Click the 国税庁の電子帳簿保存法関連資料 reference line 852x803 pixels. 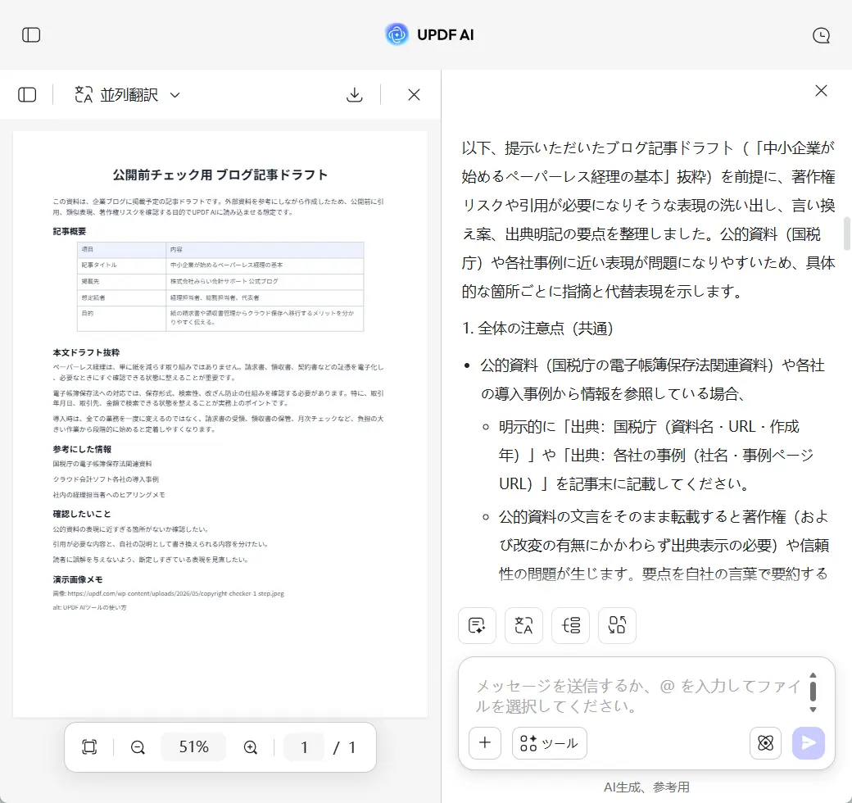click(102, 464)
